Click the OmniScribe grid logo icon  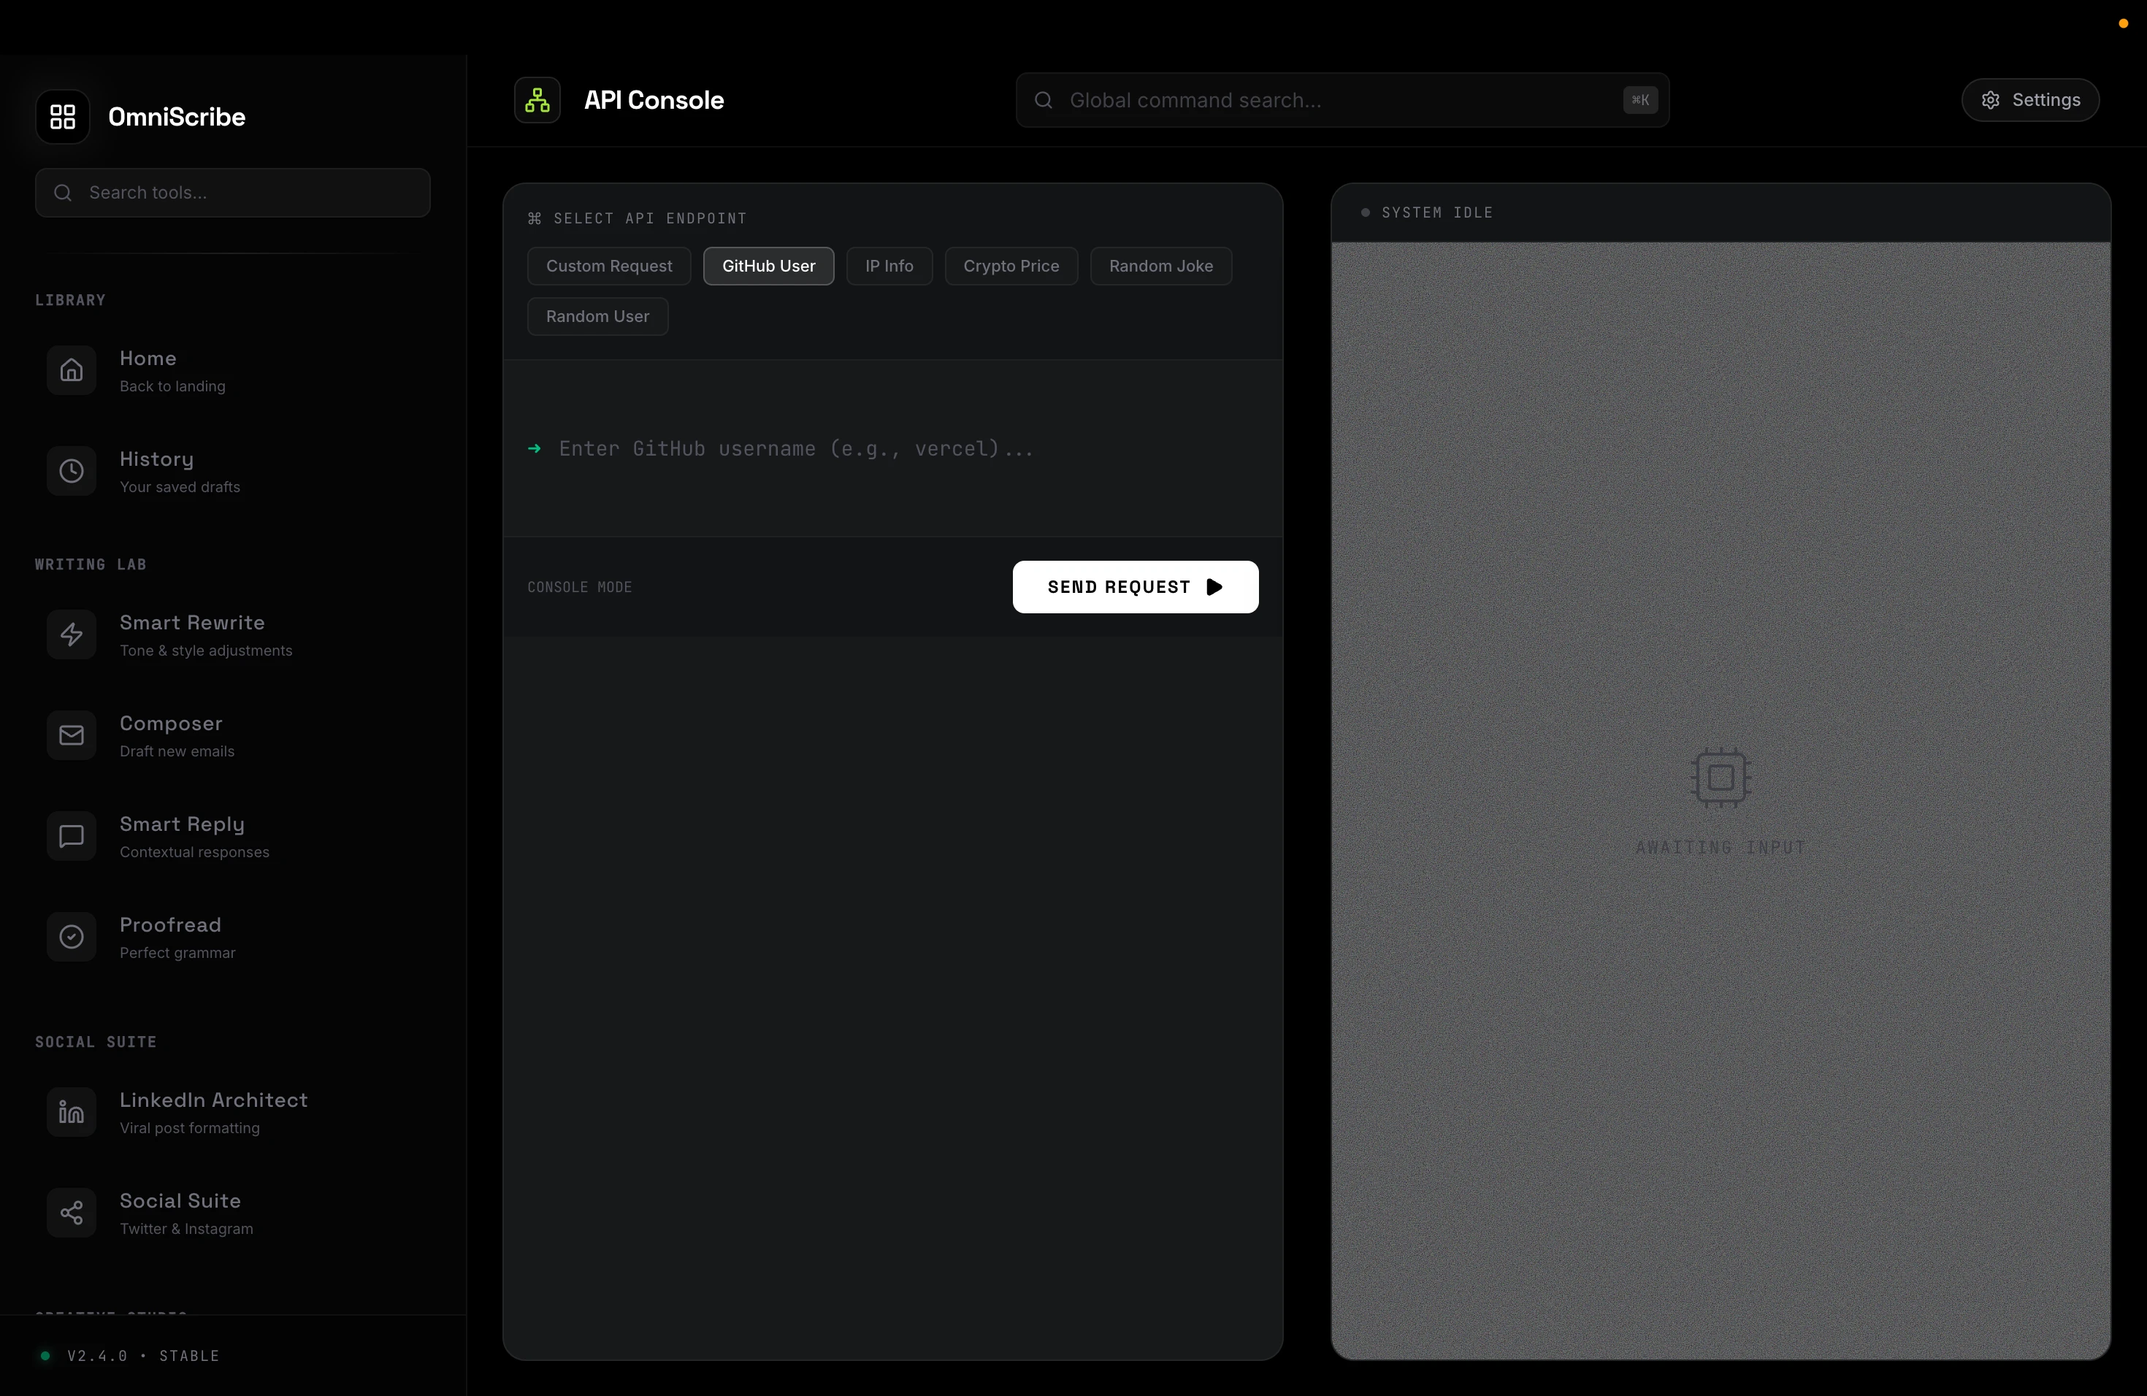62,116
